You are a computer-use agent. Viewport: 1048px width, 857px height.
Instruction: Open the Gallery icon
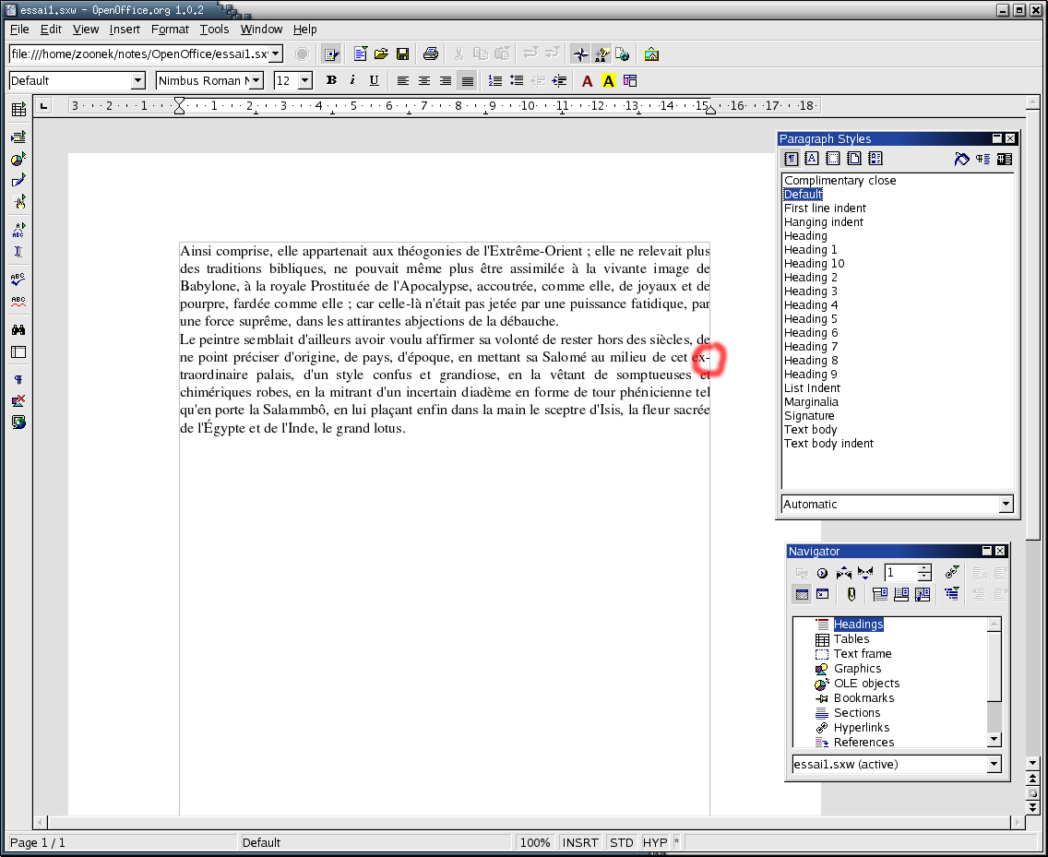click(651, 54)
